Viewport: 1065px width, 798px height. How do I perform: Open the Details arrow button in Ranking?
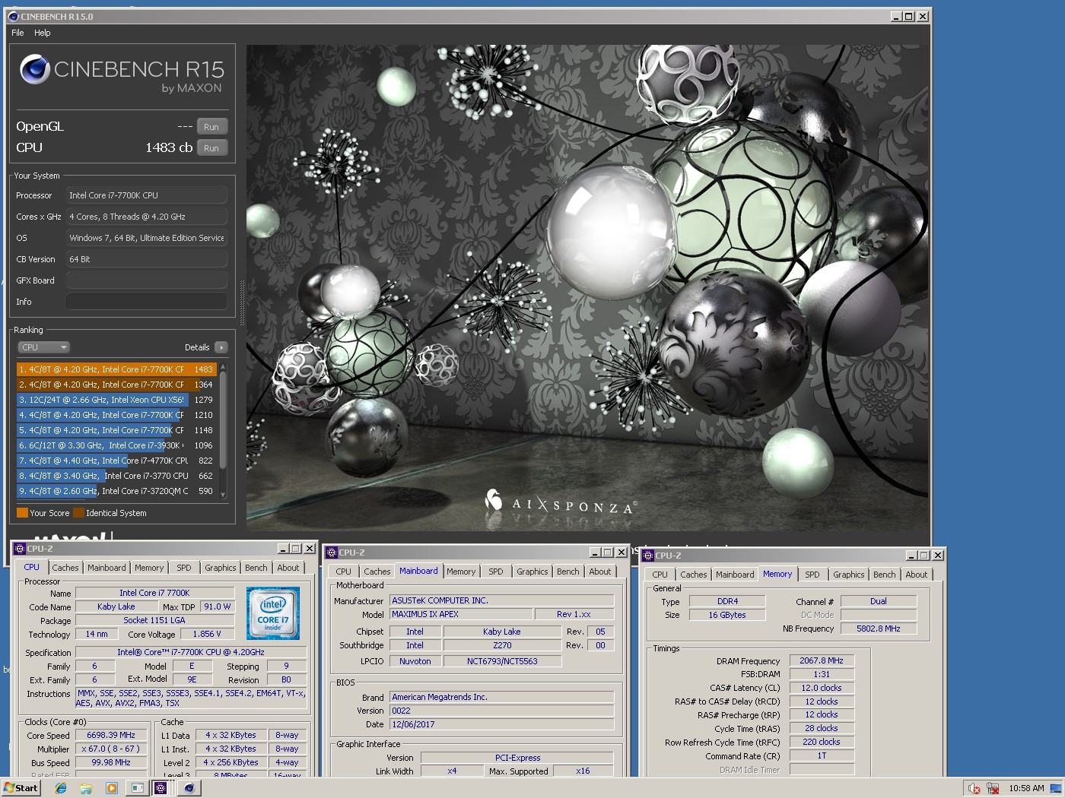point(221,347)
